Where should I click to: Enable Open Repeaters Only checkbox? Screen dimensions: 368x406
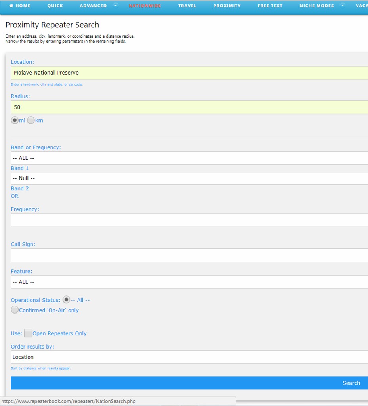(28, 333)
